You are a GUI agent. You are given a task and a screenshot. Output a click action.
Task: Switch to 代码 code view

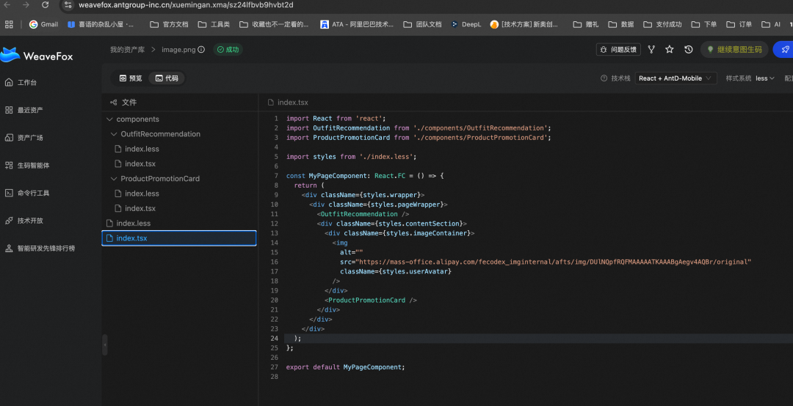pyautogui.click(x=166, y=78)
